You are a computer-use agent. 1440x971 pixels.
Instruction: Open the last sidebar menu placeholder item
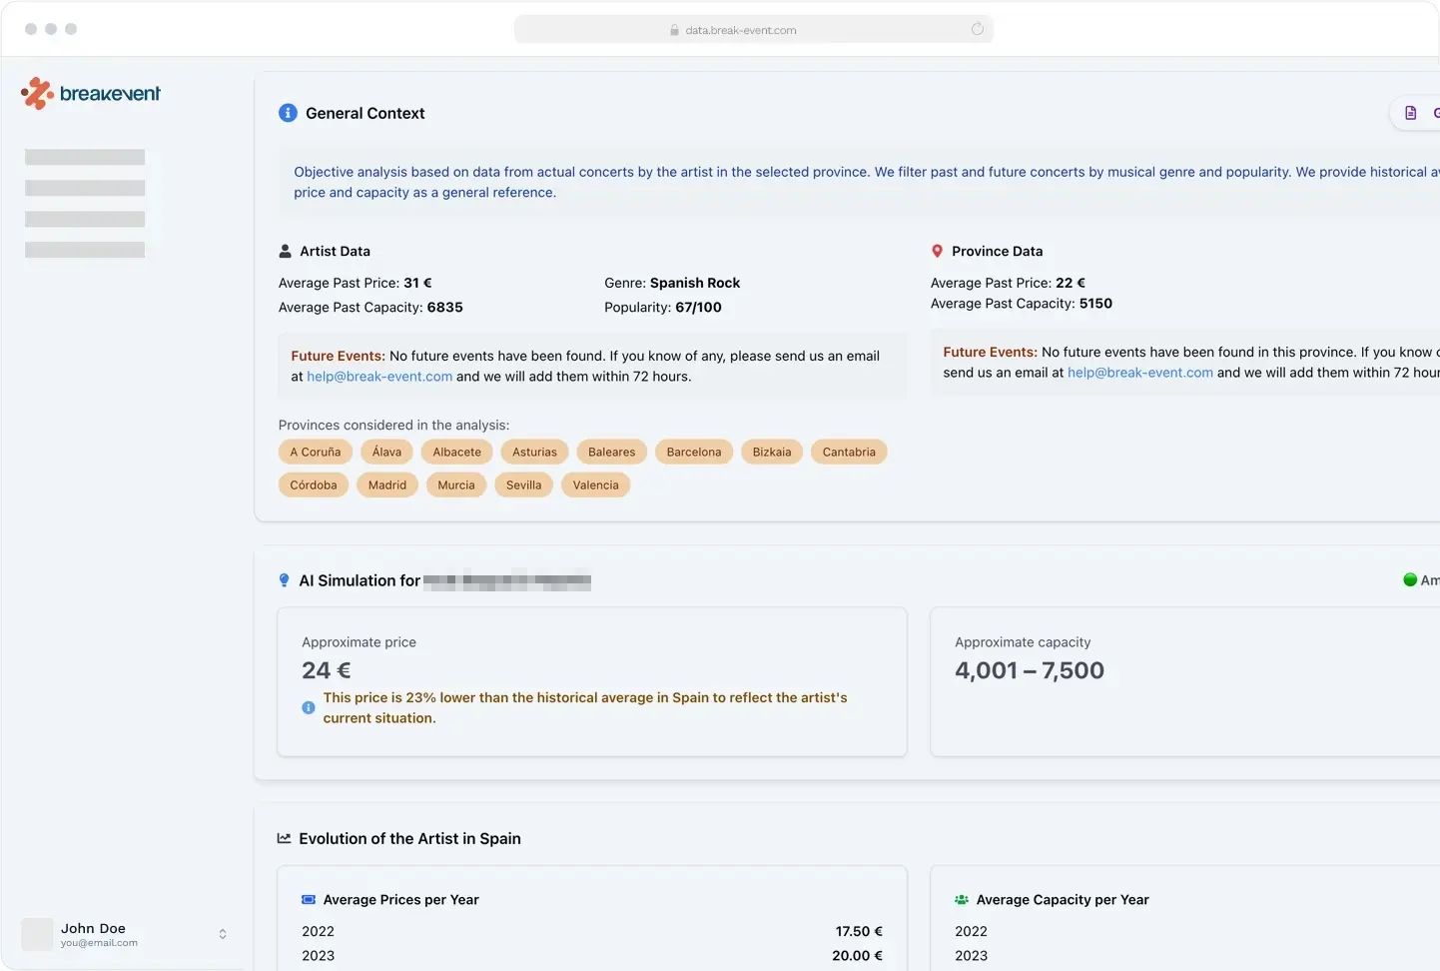point(85,250)
